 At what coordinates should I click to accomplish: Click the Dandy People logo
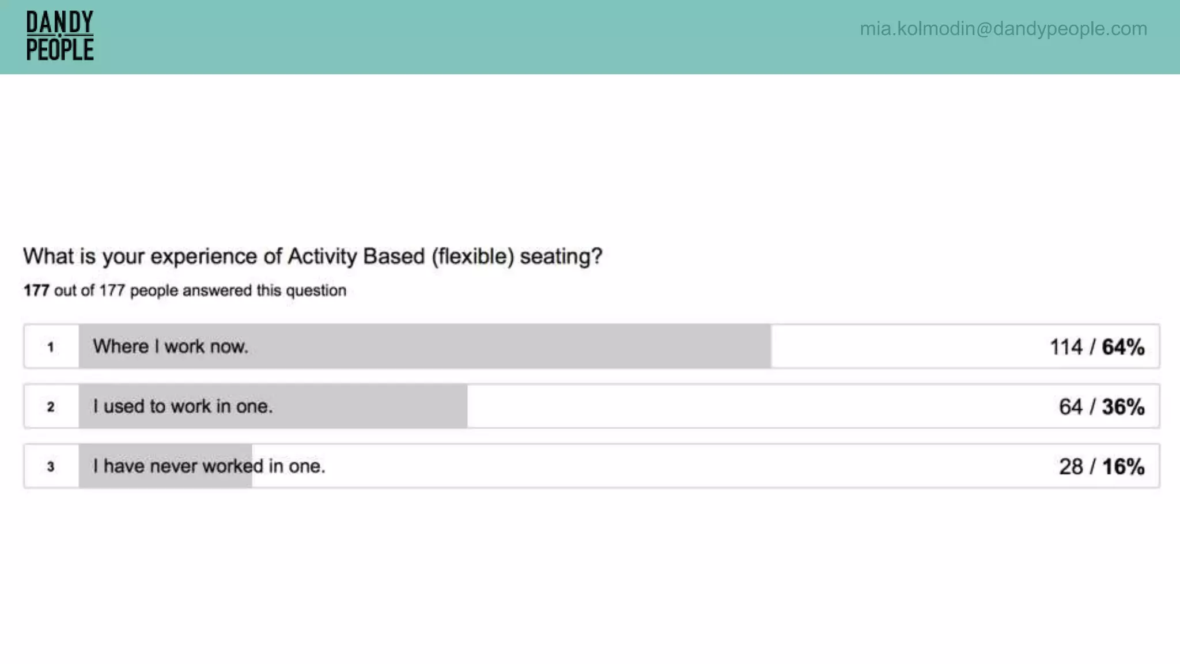[59, 36]
